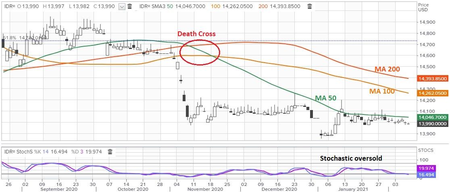Click the 61.8% 14,732.0100 Fibonacci level label
Screen dimensions: 450x192
pos(24,38)
